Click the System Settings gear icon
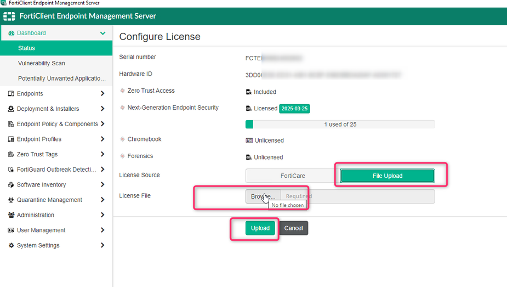This screenshot has width=507, height=287. (11, 246)
